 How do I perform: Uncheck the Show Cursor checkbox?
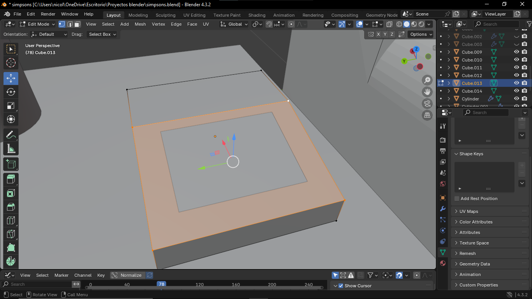[x=341, y=286]
